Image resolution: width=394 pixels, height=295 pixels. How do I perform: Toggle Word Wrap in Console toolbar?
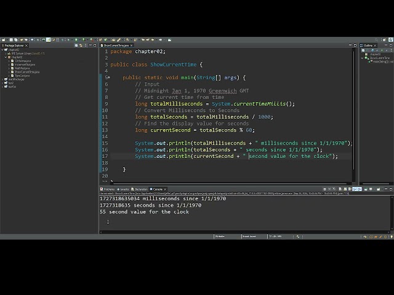pyautogui.click(x=350, y=189)
